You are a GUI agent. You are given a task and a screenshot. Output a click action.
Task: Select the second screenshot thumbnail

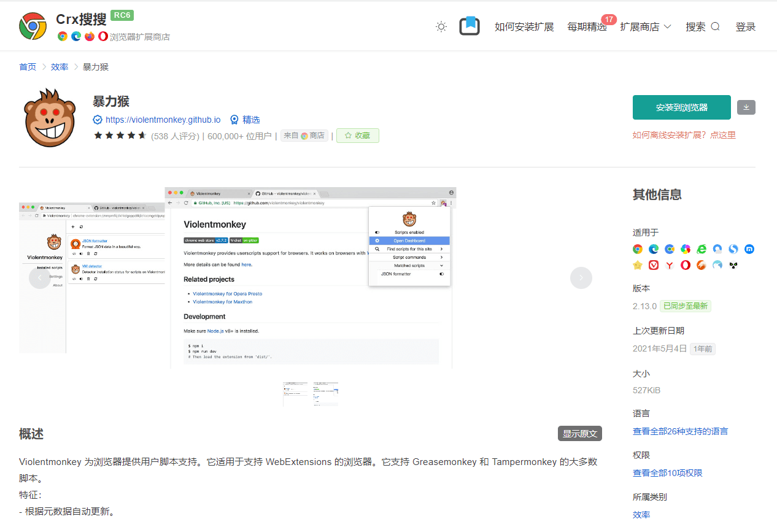325,394
